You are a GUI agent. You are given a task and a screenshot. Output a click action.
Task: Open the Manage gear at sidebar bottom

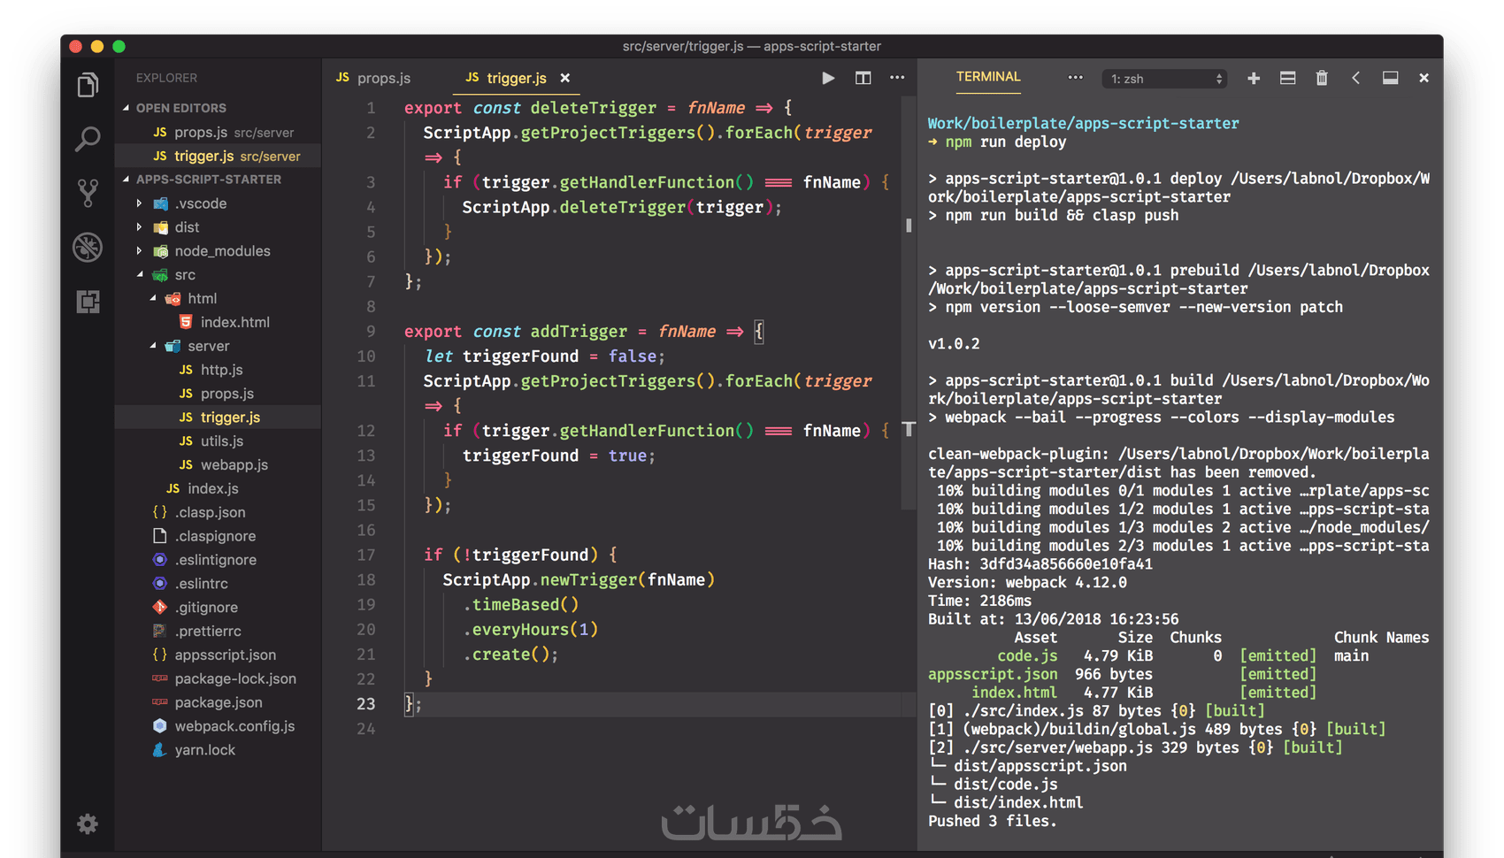tap(88, 824)
